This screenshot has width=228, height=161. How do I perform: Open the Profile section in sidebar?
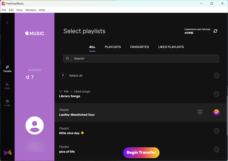[7, 103]
